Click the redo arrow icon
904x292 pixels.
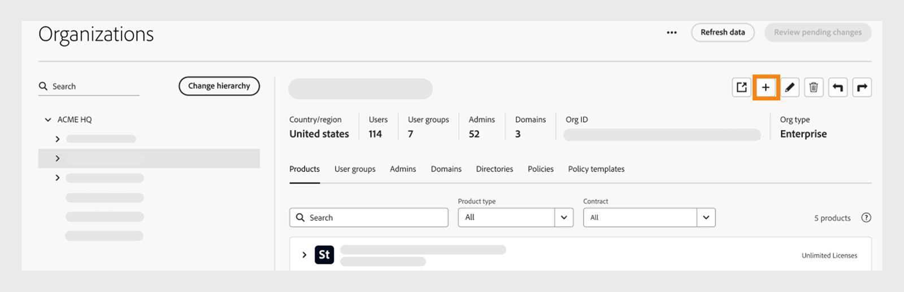[862, 87]
